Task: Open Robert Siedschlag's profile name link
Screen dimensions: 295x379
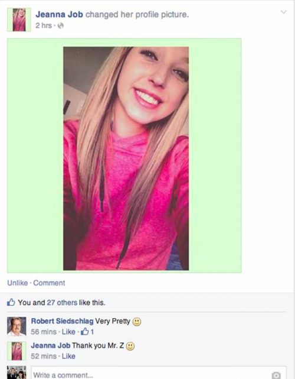Action: coord(62,321)
